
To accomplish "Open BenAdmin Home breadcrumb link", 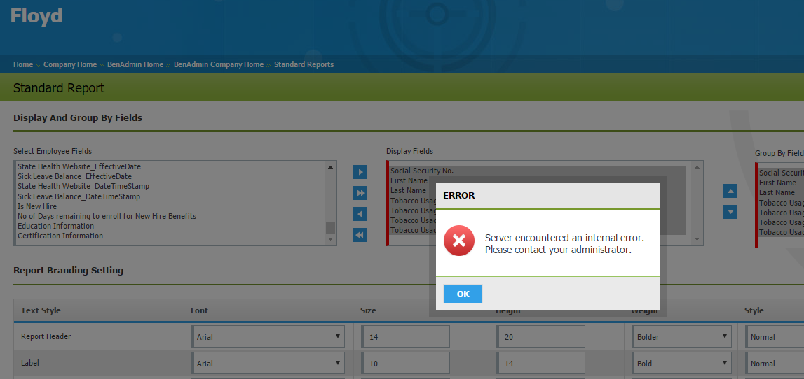I will coord(135,64).
